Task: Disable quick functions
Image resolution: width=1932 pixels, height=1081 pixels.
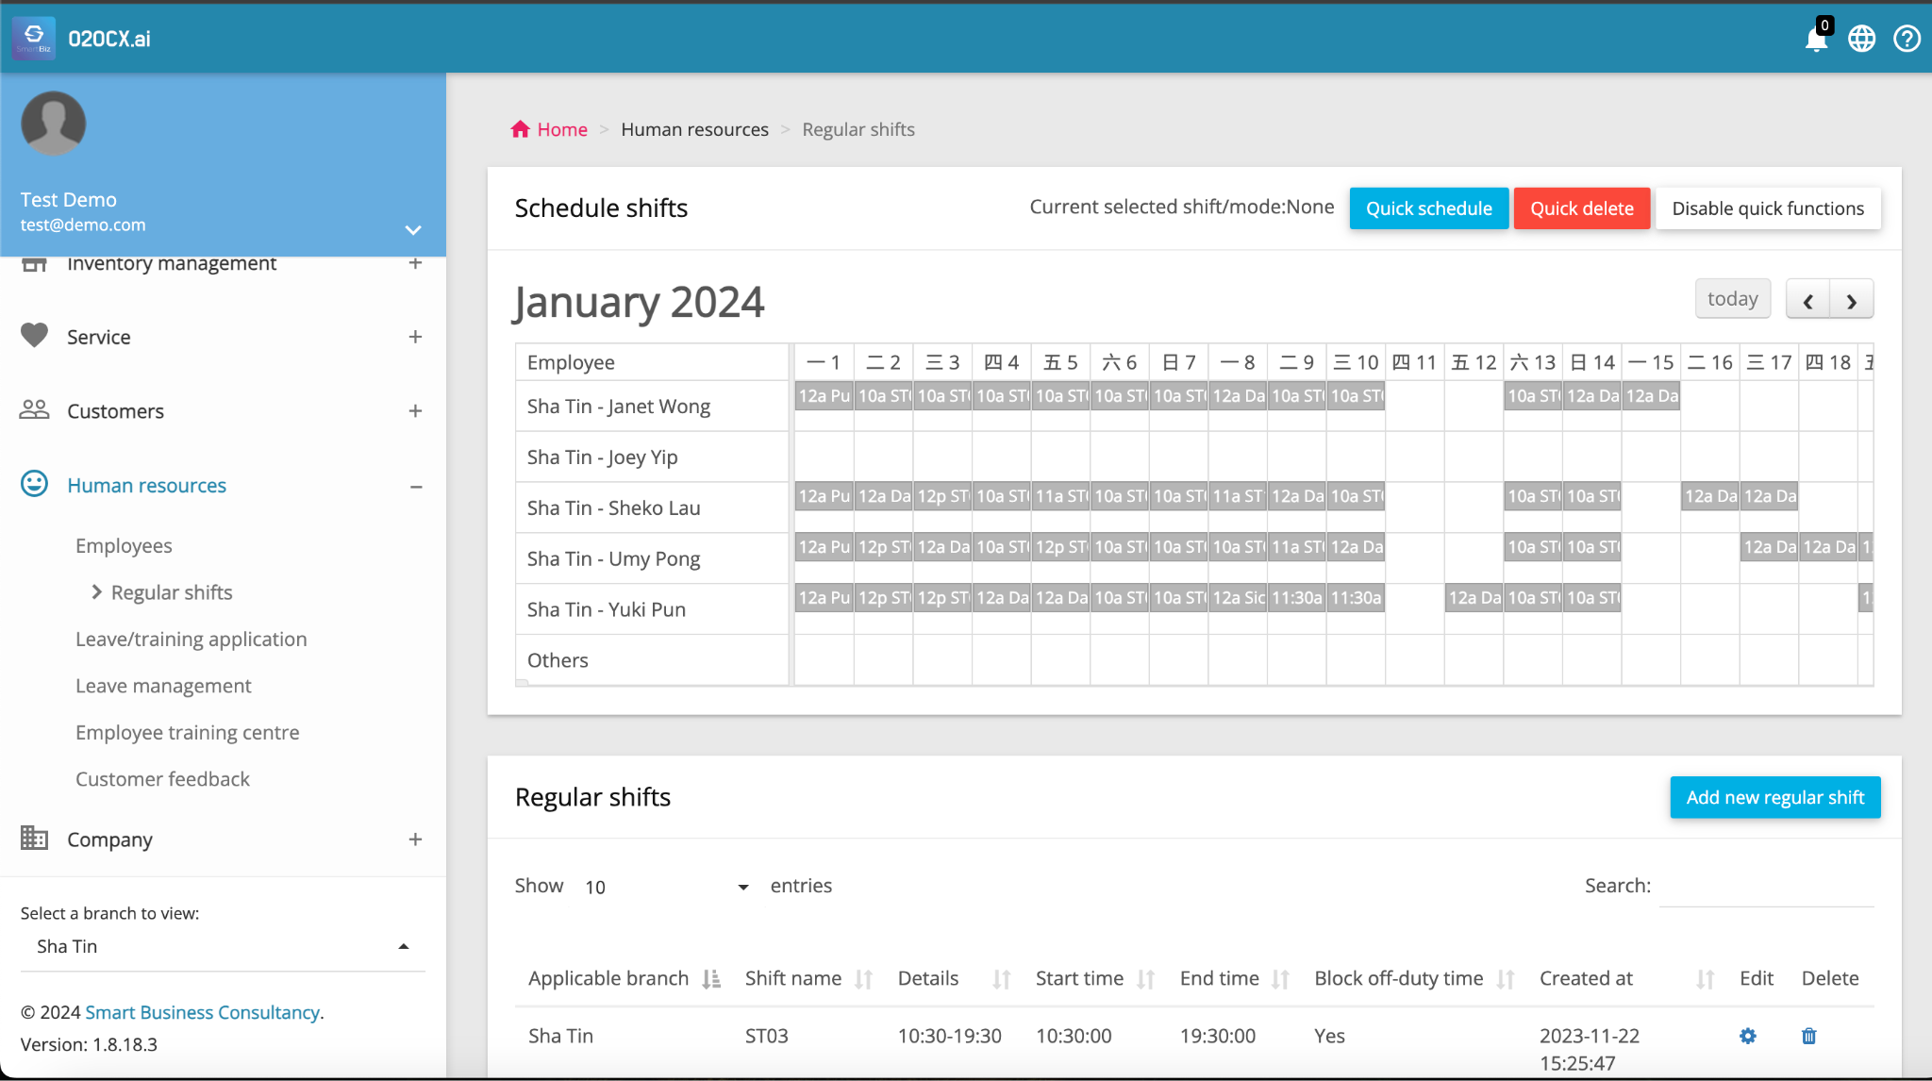Action: point(1767,208)
